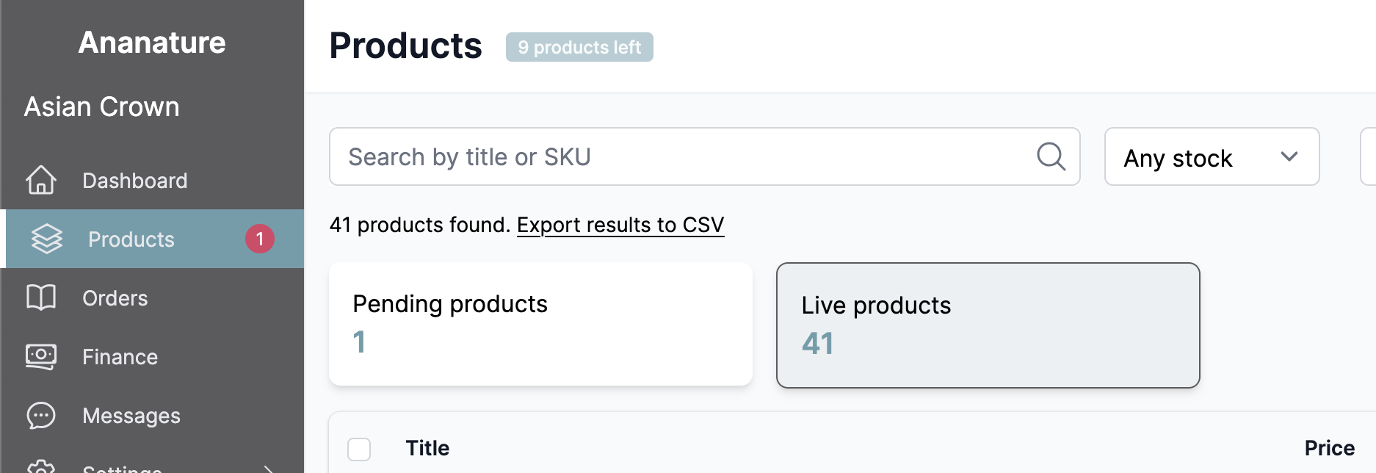Click the search magnifier icon
The height and width of the screenshot is (473, 1376).
1051,156
